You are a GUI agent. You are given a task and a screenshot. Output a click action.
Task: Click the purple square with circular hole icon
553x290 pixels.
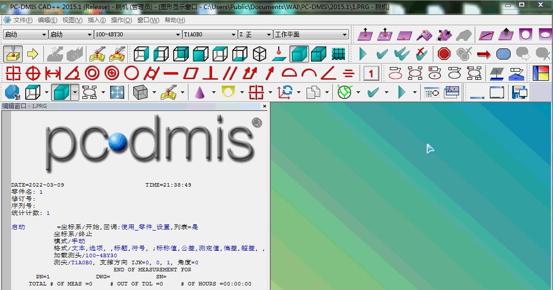(526, 34)
